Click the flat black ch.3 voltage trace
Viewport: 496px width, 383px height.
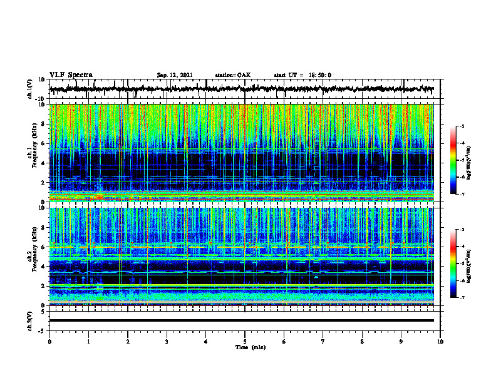click(242, 320)
